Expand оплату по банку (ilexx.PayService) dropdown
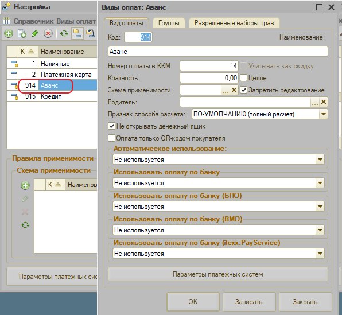Image resolution: width=342 pixels, height=315 pixels. pyautogui.click(x=320, y=253)
